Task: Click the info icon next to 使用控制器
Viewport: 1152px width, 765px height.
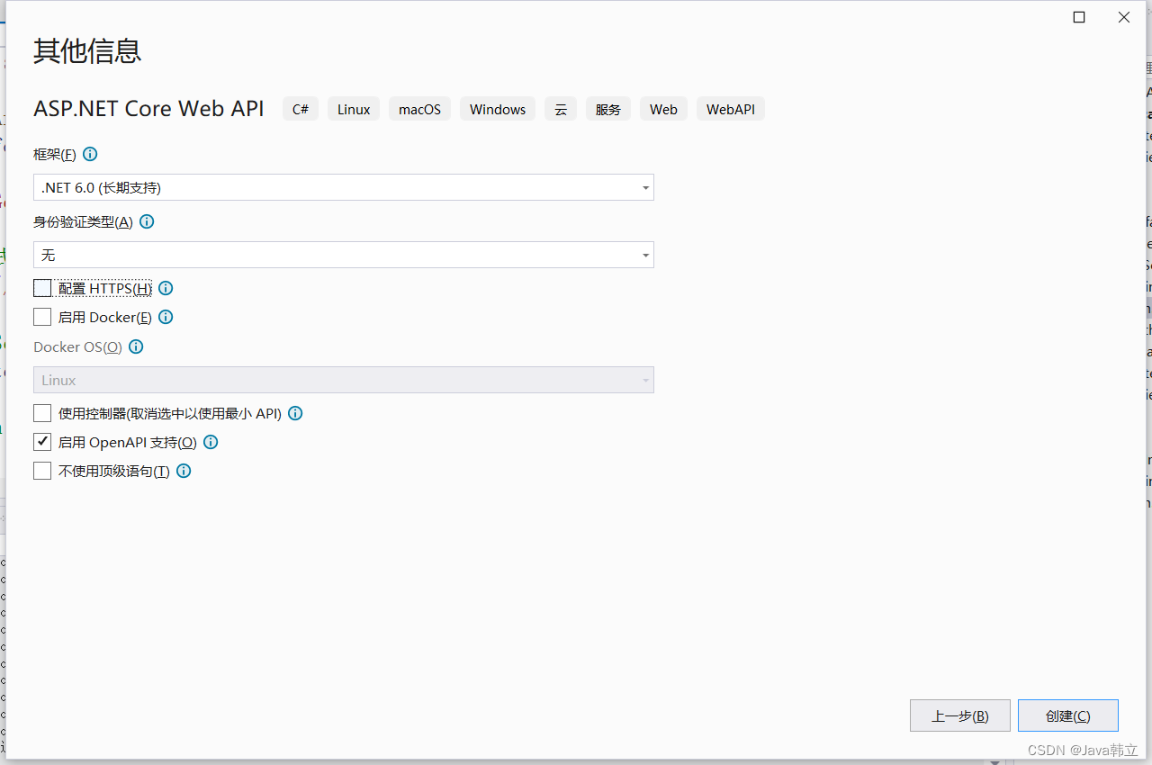Action: (295, 413)
